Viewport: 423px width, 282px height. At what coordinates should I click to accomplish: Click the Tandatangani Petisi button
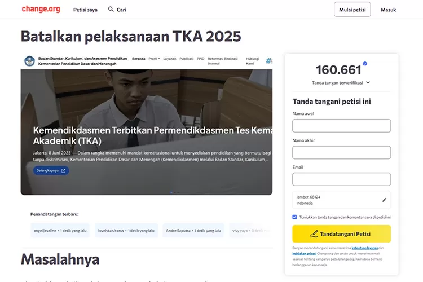(342, 233)
